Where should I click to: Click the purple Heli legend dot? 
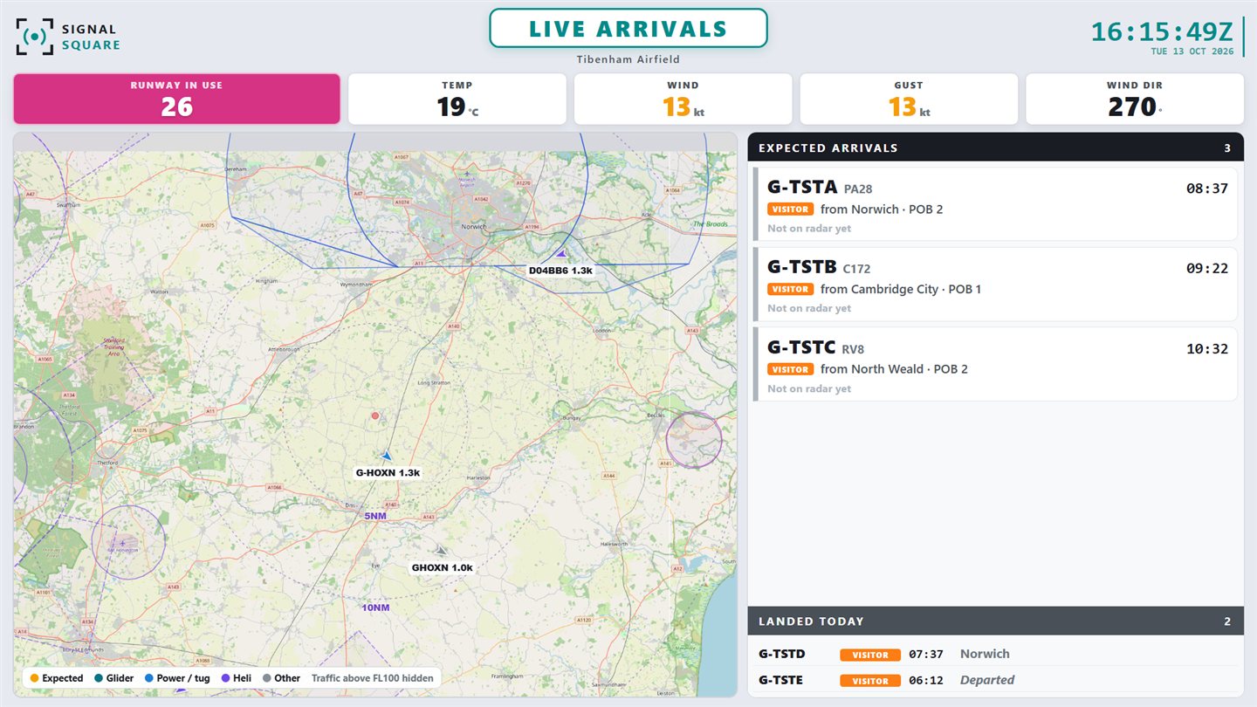(225, 678)
